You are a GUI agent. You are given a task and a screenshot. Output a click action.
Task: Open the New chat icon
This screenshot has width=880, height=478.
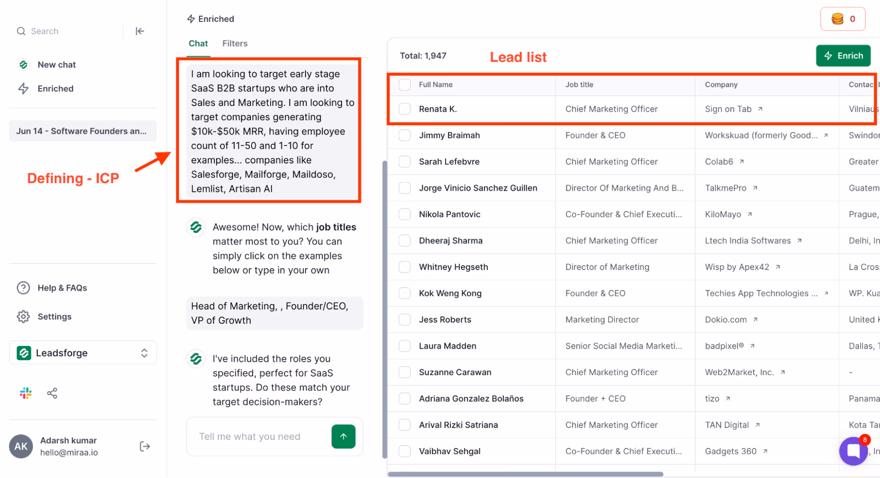click(23, 65)
